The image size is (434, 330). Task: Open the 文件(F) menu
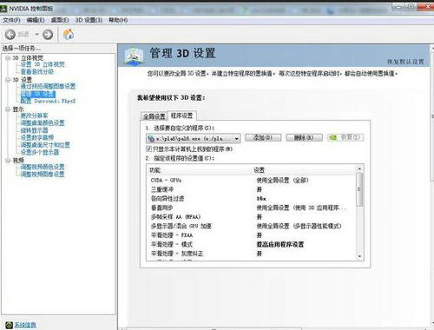[11, 20]
